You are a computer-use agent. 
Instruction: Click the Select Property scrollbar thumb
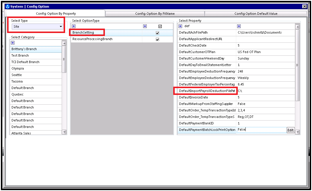[x=298, y=65]
